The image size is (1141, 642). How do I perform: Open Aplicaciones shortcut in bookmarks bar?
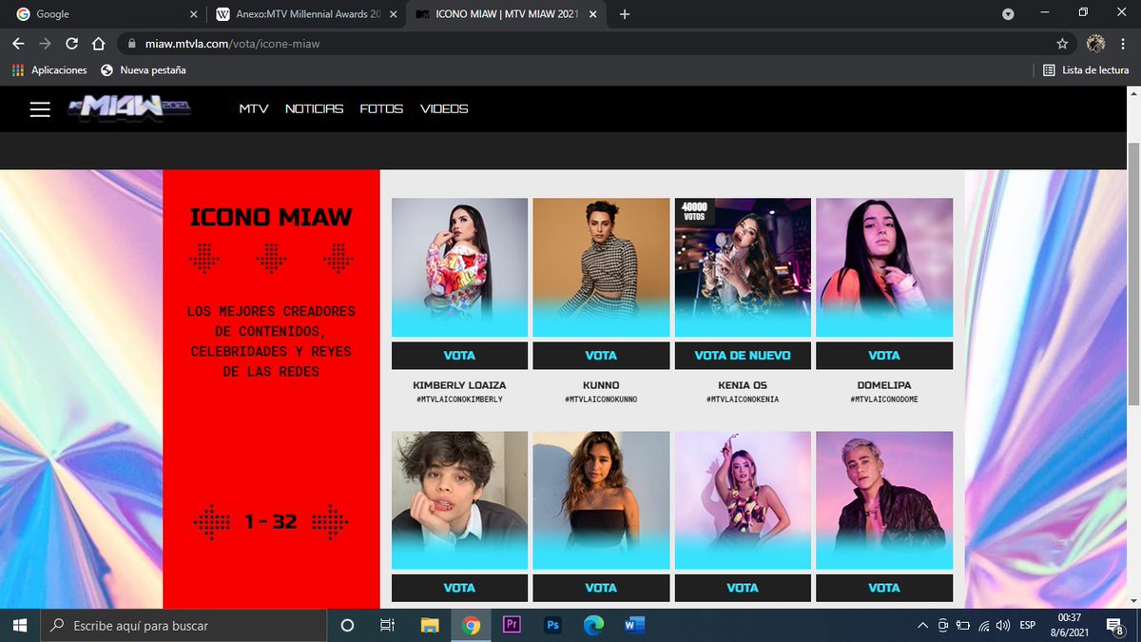tap(49, 70)
